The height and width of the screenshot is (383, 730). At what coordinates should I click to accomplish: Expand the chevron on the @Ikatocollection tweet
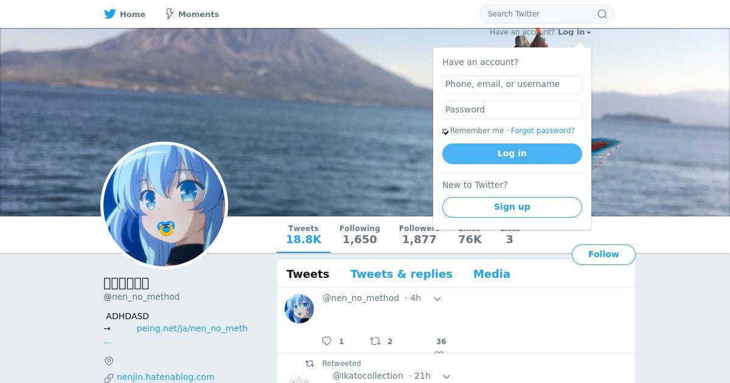(446, 376)
